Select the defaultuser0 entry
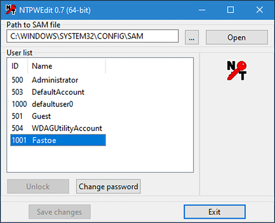 [x=58, y=104]
